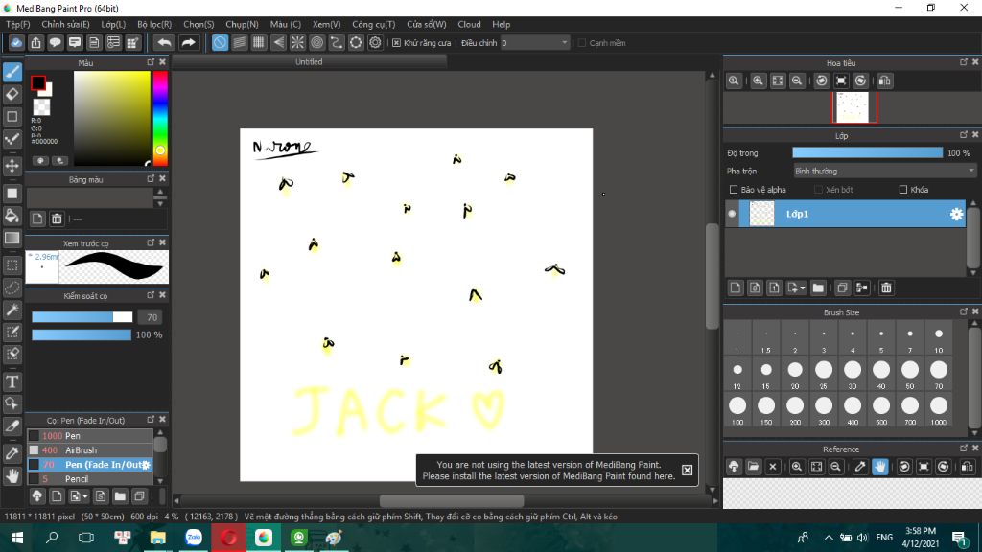The width and height of the screenshot is (982, 552).
Task: Click the Độ trong opacity slider
Action: tap(867, 152)
